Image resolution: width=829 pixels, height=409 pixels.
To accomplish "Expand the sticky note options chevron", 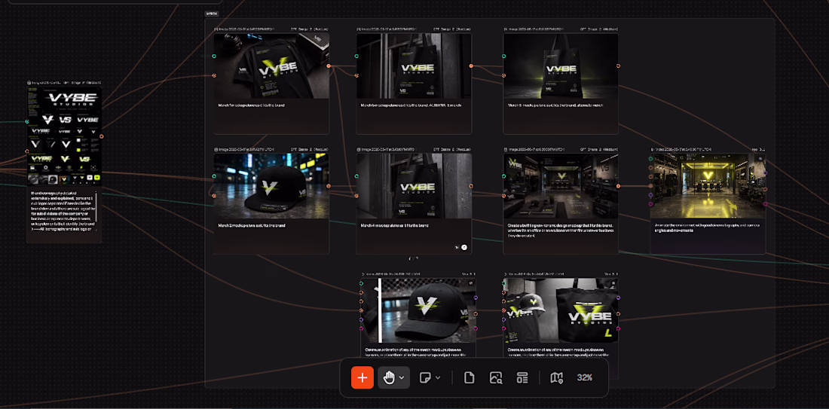I will 438,377.
